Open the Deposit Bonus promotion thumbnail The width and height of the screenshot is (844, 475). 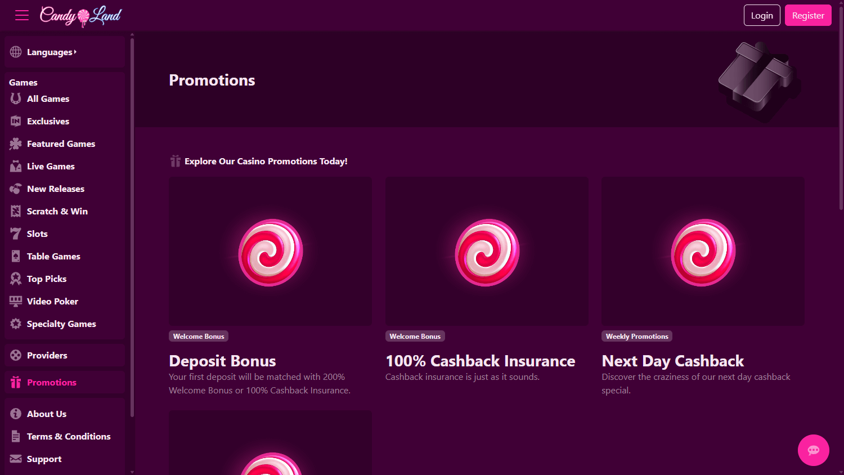point(270,251)
